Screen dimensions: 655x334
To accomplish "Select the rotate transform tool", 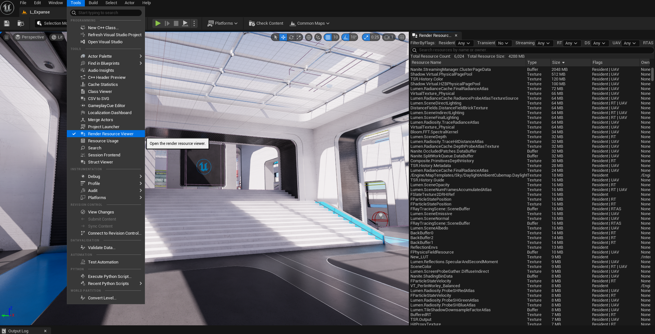I will click(x=291, y=37).
